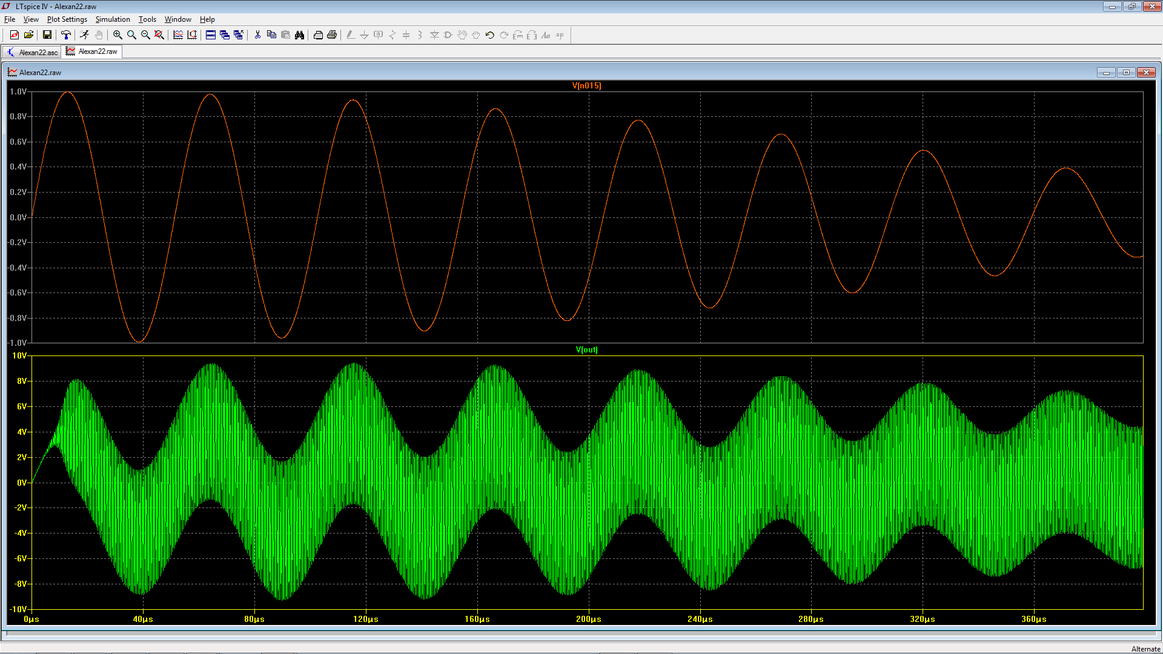Click the Find binoculars icon

pyautogui.click(x=299, y=35)
